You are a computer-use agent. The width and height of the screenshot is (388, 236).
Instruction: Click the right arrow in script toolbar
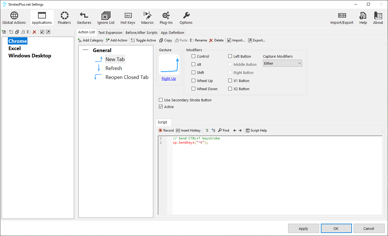[x=240, y=130]
